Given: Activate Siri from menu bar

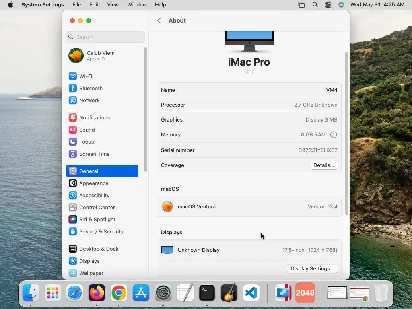Looking at the screenshot, I should pos(341,5).
